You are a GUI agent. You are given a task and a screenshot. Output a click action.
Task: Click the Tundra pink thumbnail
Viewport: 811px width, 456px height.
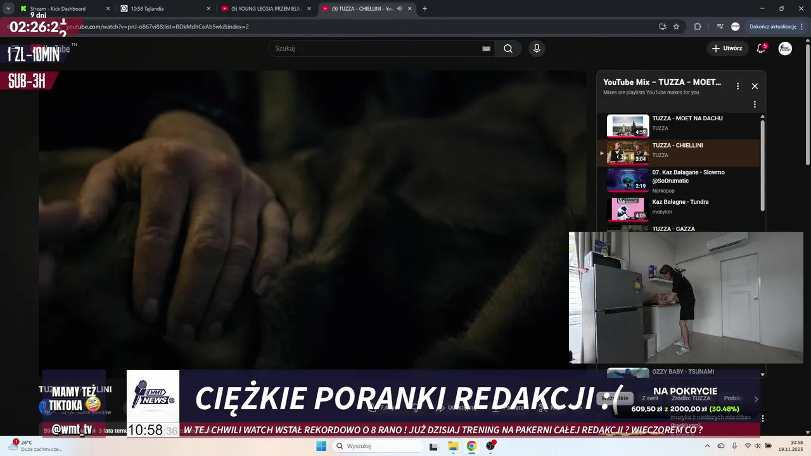[628, 209]
